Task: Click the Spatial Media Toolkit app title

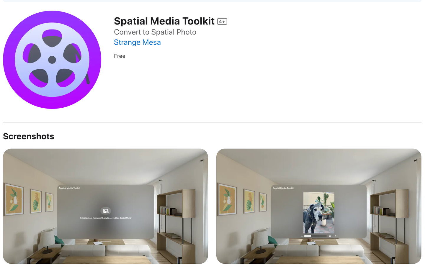Action: pyautogui.click(x=164, y=21)
